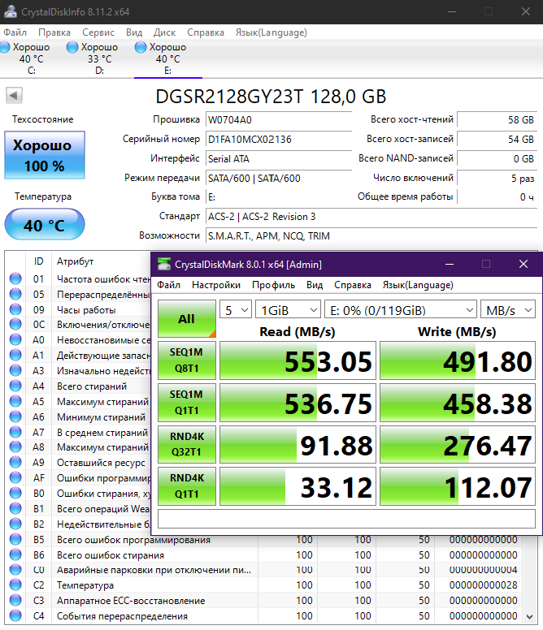Start the SEQ1M Q8T1 test

[186, 361]
